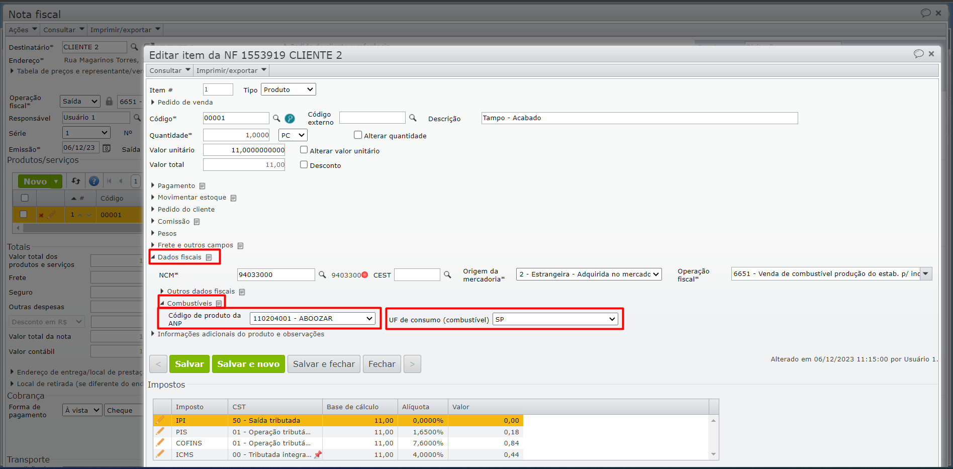Click the Quantidade input field

[x=236, y=135]
